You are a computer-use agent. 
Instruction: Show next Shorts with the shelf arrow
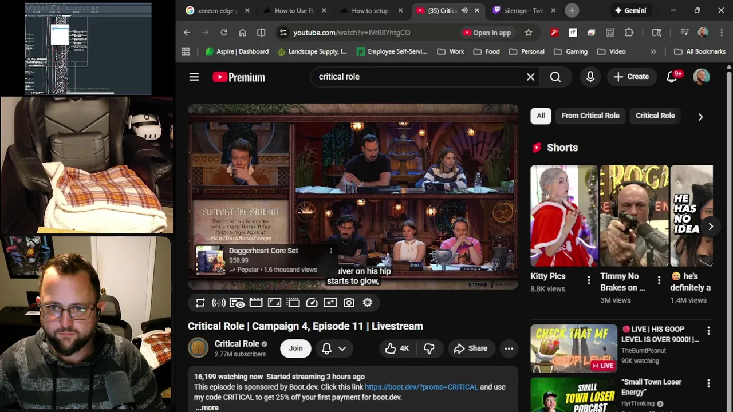[710, 227]
